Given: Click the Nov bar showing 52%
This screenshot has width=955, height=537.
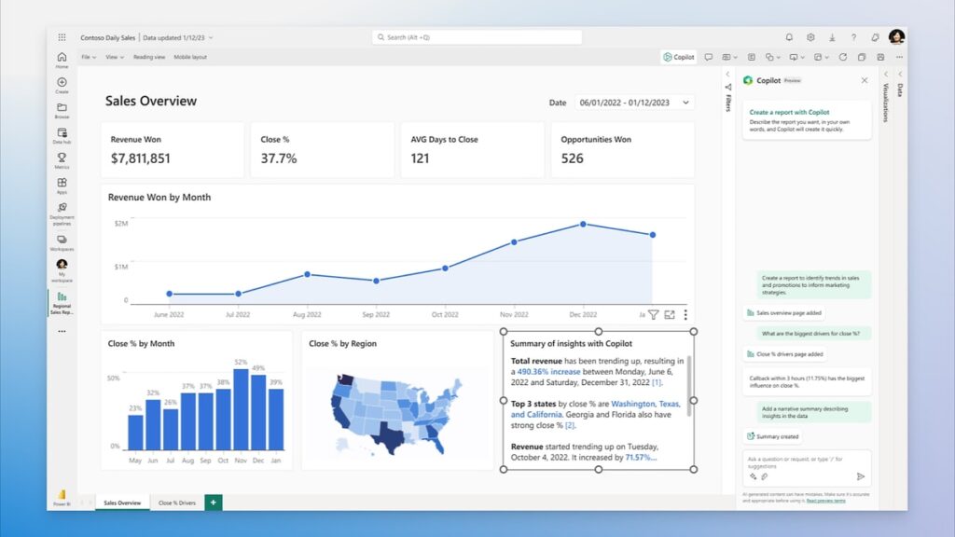Looking at the screenshot, I should (242, 410).
